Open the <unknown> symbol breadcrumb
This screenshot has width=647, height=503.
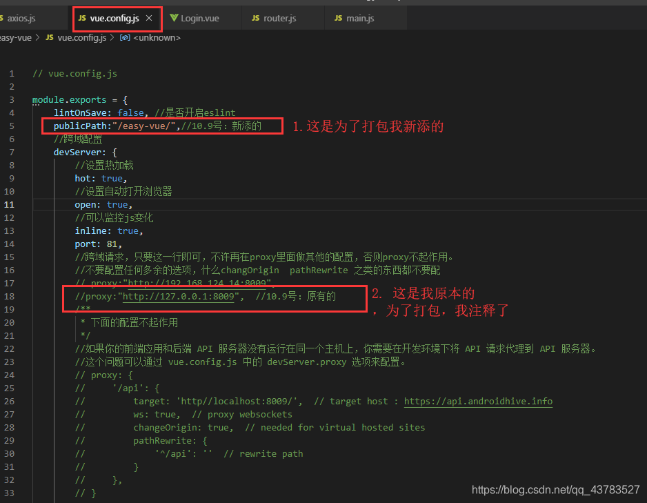pos(157,37)
